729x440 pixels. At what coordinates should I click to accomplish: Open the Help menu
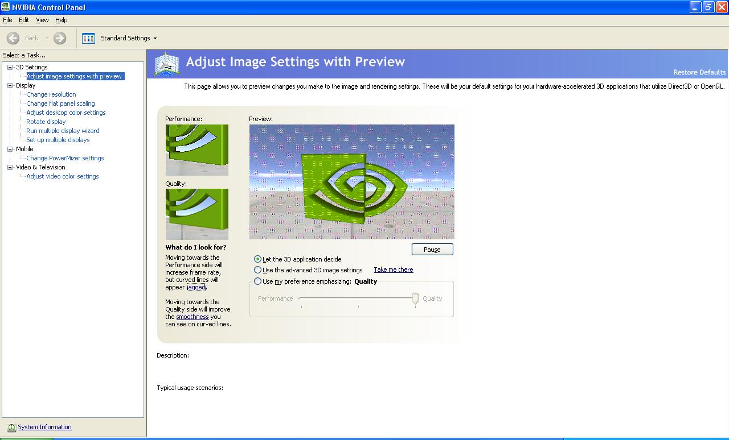(62, 20)
